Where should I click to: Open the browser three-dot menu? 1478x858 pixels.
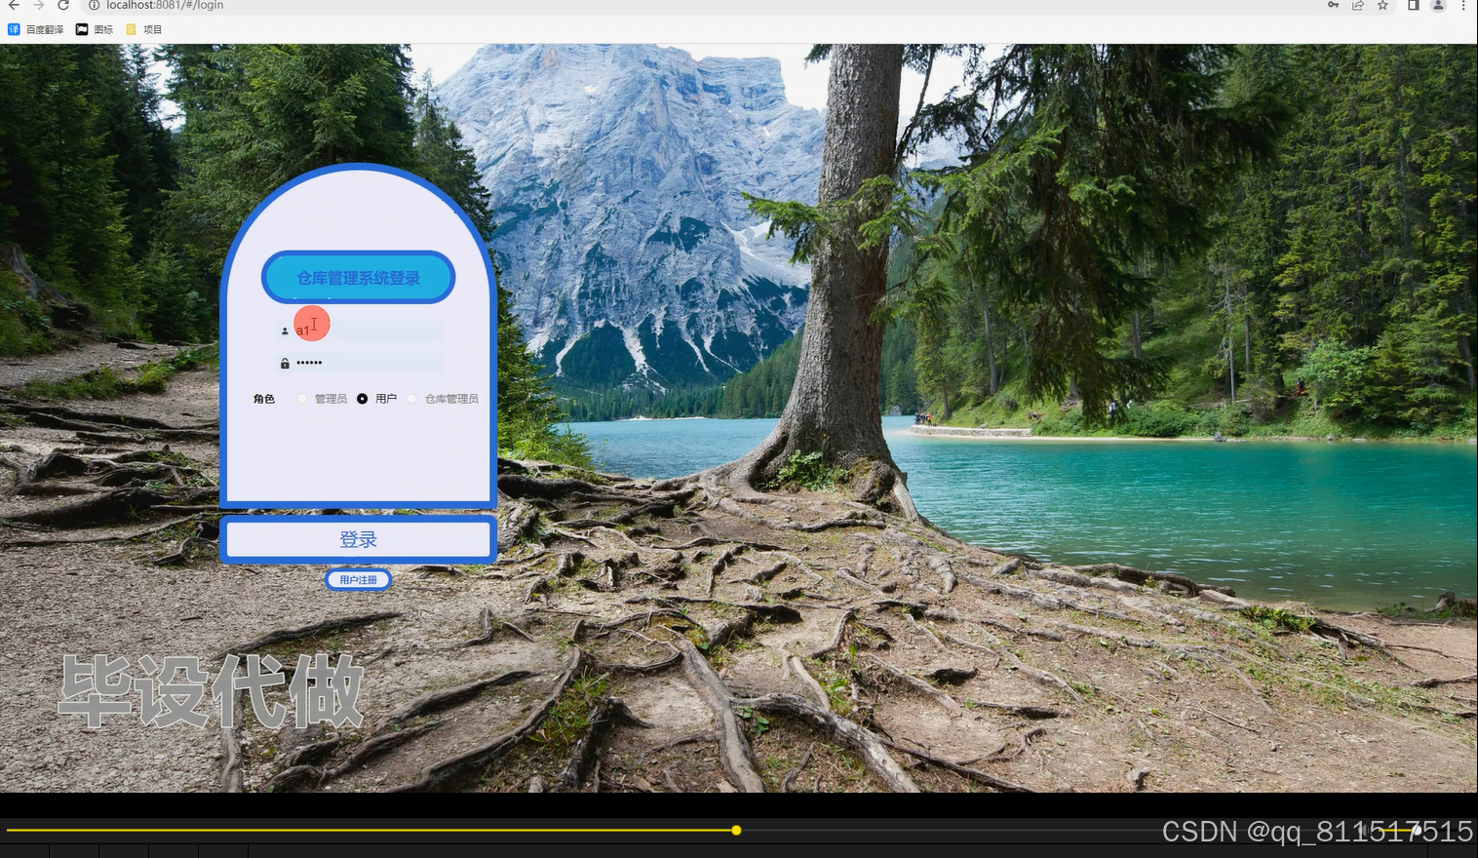(1463, 5)
